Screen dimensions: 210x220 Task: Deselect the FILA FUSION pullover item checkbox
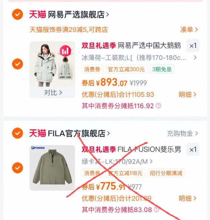17,168
